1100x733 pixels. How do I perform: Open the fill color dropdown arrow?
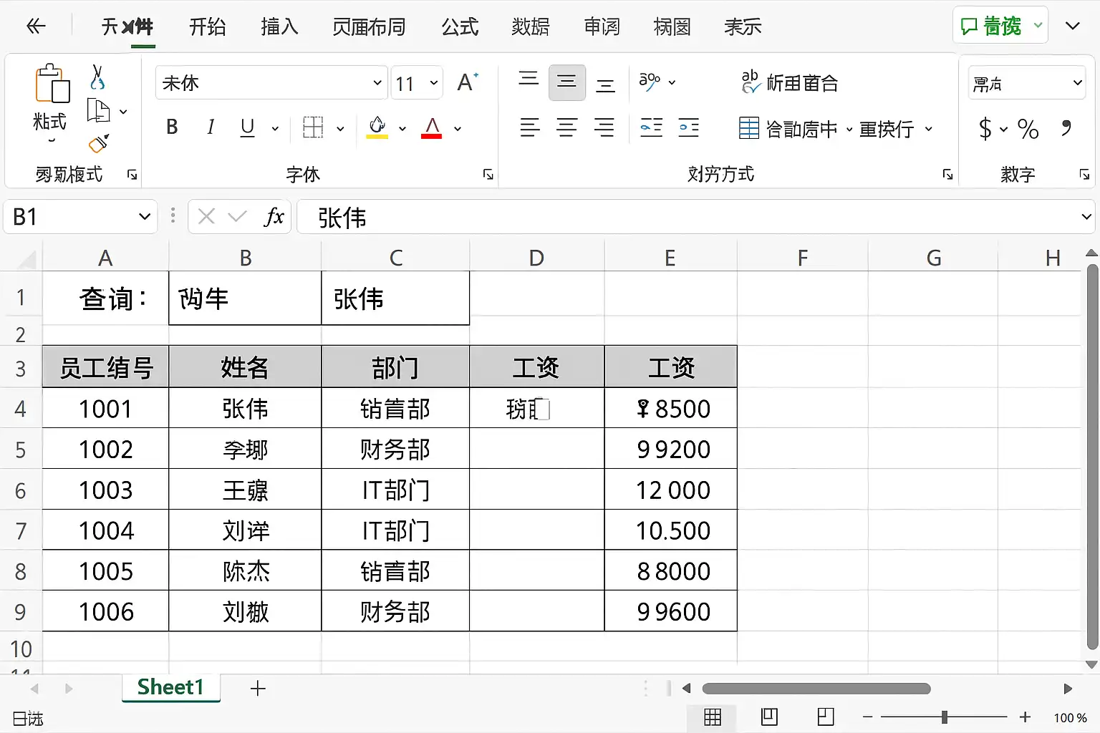click(402, 129)
